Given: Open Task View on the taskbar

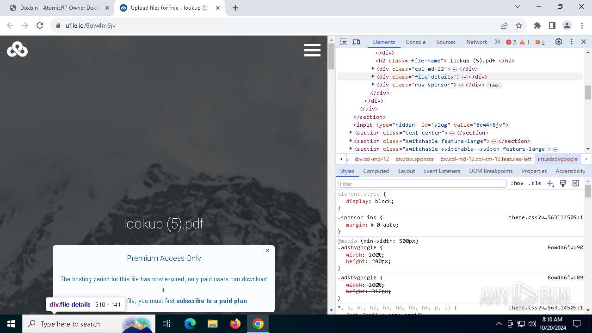Looking at the screenshot, I should [166, 324].
